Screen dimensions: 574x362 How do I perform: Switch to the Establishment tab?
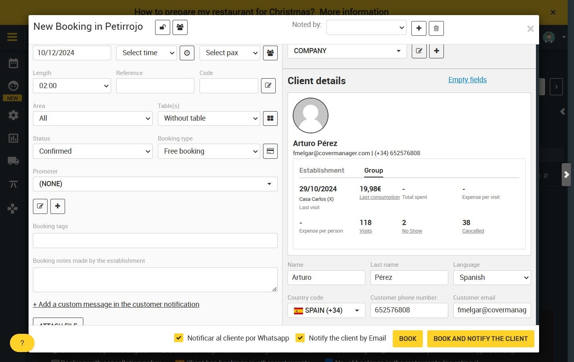click(322, 170)
